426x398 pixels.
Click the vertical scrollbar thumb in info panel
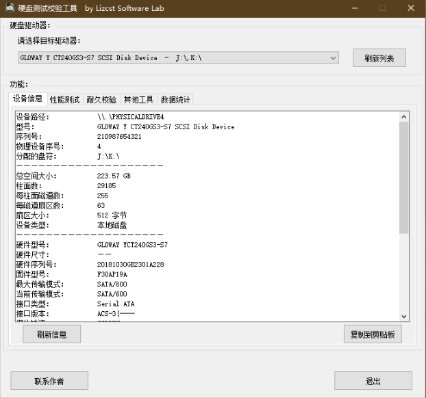403,177
